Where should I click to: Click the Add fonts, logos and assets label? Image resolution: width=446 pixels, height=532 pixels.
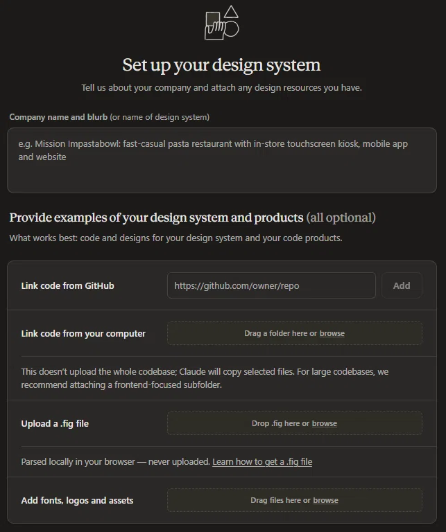77,500
